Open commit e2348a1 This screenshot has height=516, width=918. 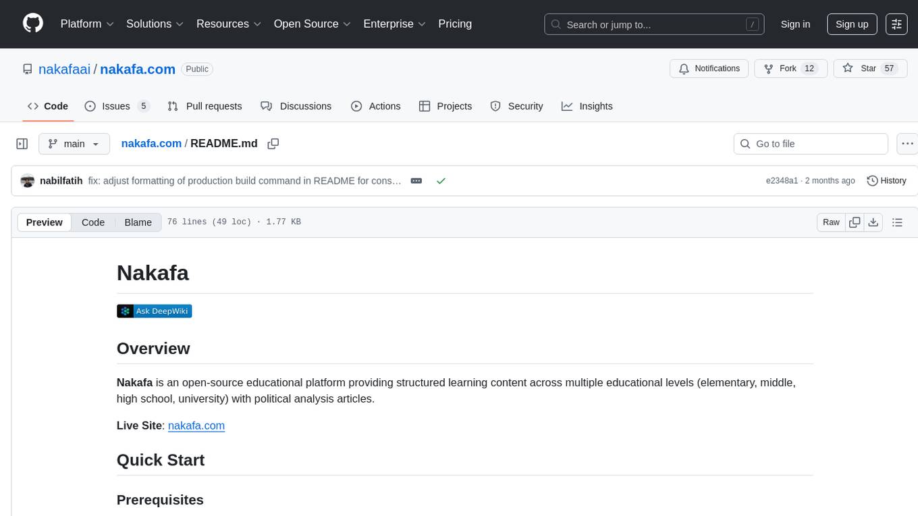point(782,180)
